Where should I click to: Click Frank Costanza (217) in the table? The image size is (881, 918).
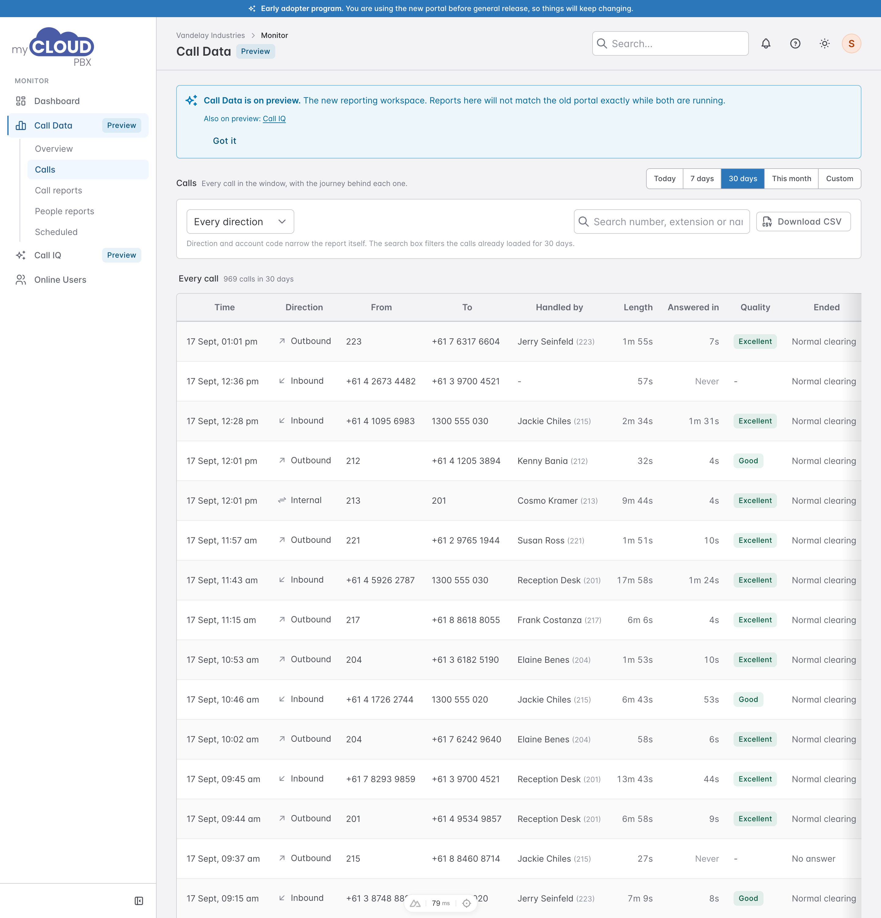(559, 620)
